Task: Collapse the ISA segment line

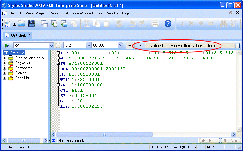Action: [x=58, y=53]
